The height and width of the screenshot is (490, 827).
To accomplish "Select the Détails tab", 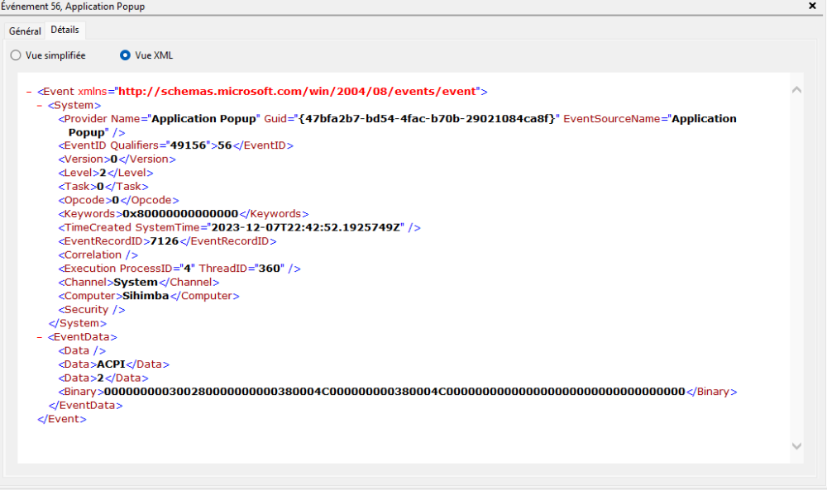I will tap(65, 30).
